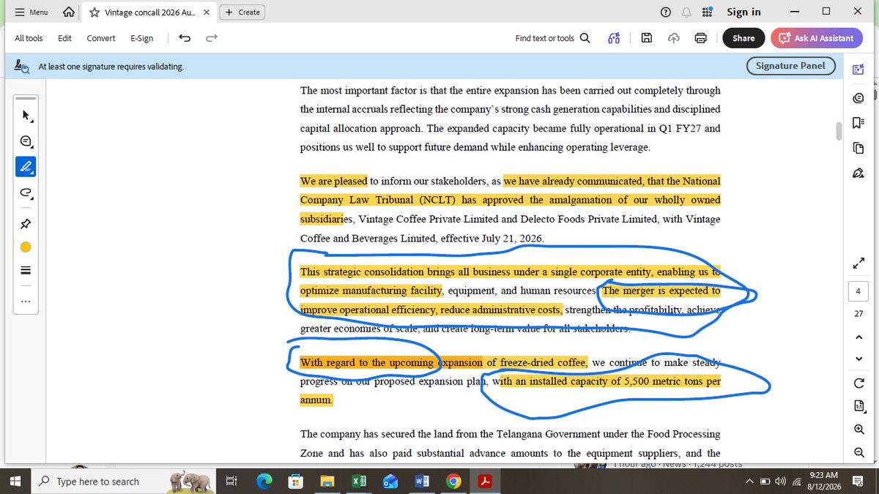Click the vertical document scrollbar thumb
The image size is (879, 494).
pos(839,130)
